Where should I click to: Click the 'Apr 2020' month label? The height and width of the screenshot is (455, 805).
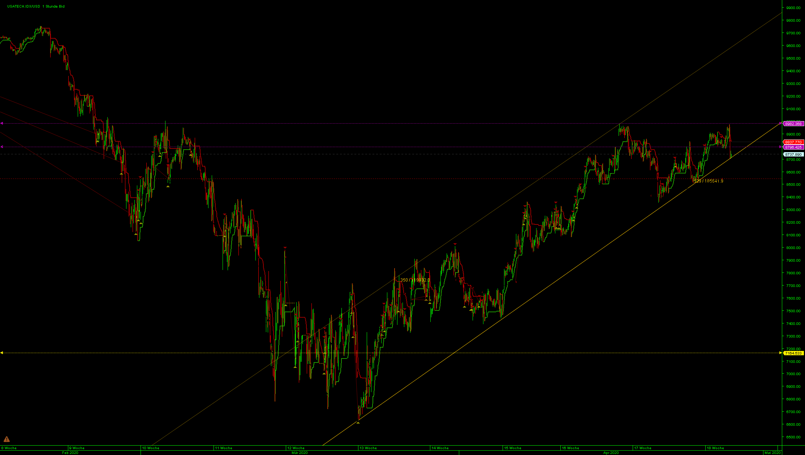point(611,452)
